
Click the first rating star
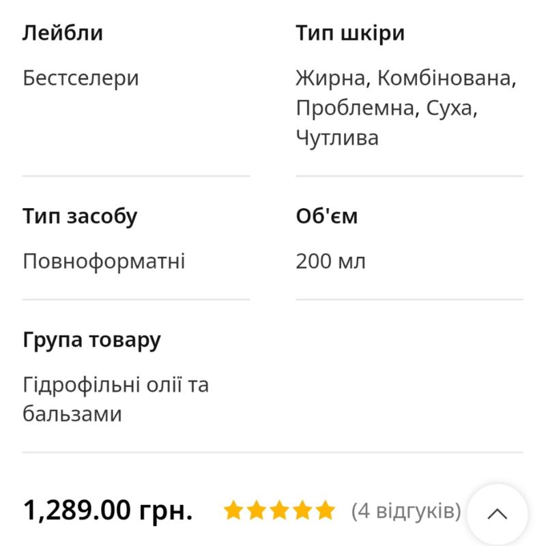point(233,510)
